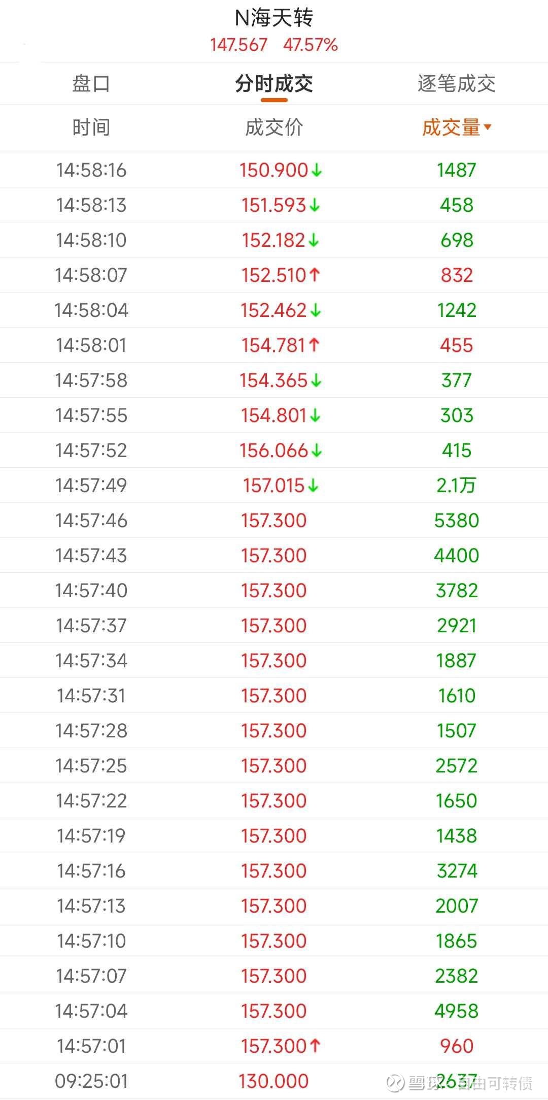Click the 2.1万 volume value
548x1100 pixels.
(456, 486)
